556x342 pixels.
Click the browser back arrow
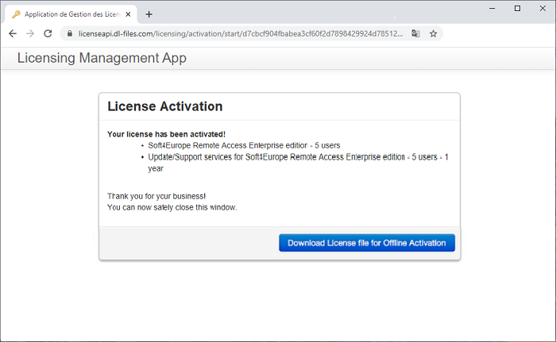13,33
